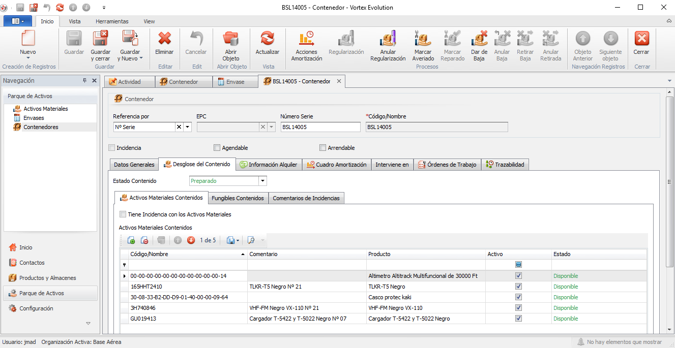This screenshot has width=675, height=348.
Task: Click the Marcar Averiado icon
Action: tap(423, 39)
